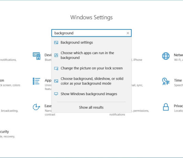The width and height of the screenshot is (183, 158).
Task: Open the Background settings search result
Action: click(x=91, y=42)
